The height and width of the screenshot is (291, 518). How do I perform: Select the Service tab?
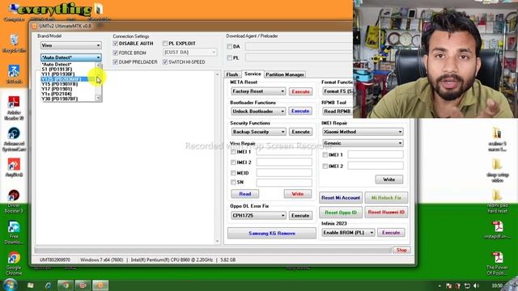point(253,74)
